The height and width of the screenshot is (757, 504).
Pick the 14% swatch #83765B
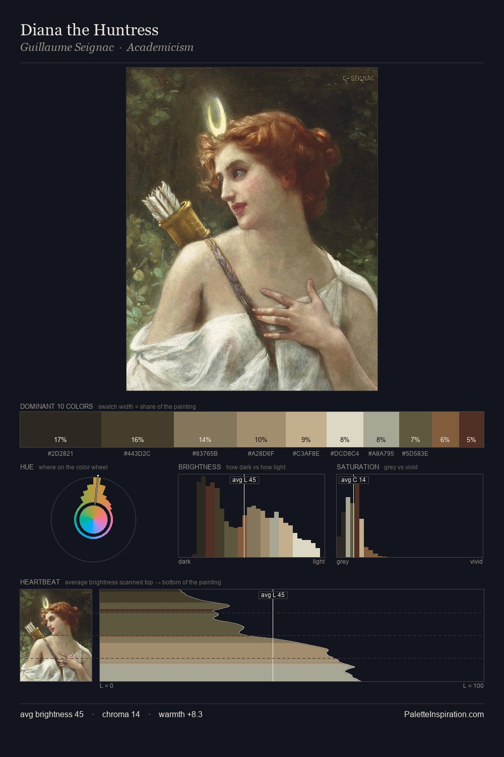click(205, 429)
